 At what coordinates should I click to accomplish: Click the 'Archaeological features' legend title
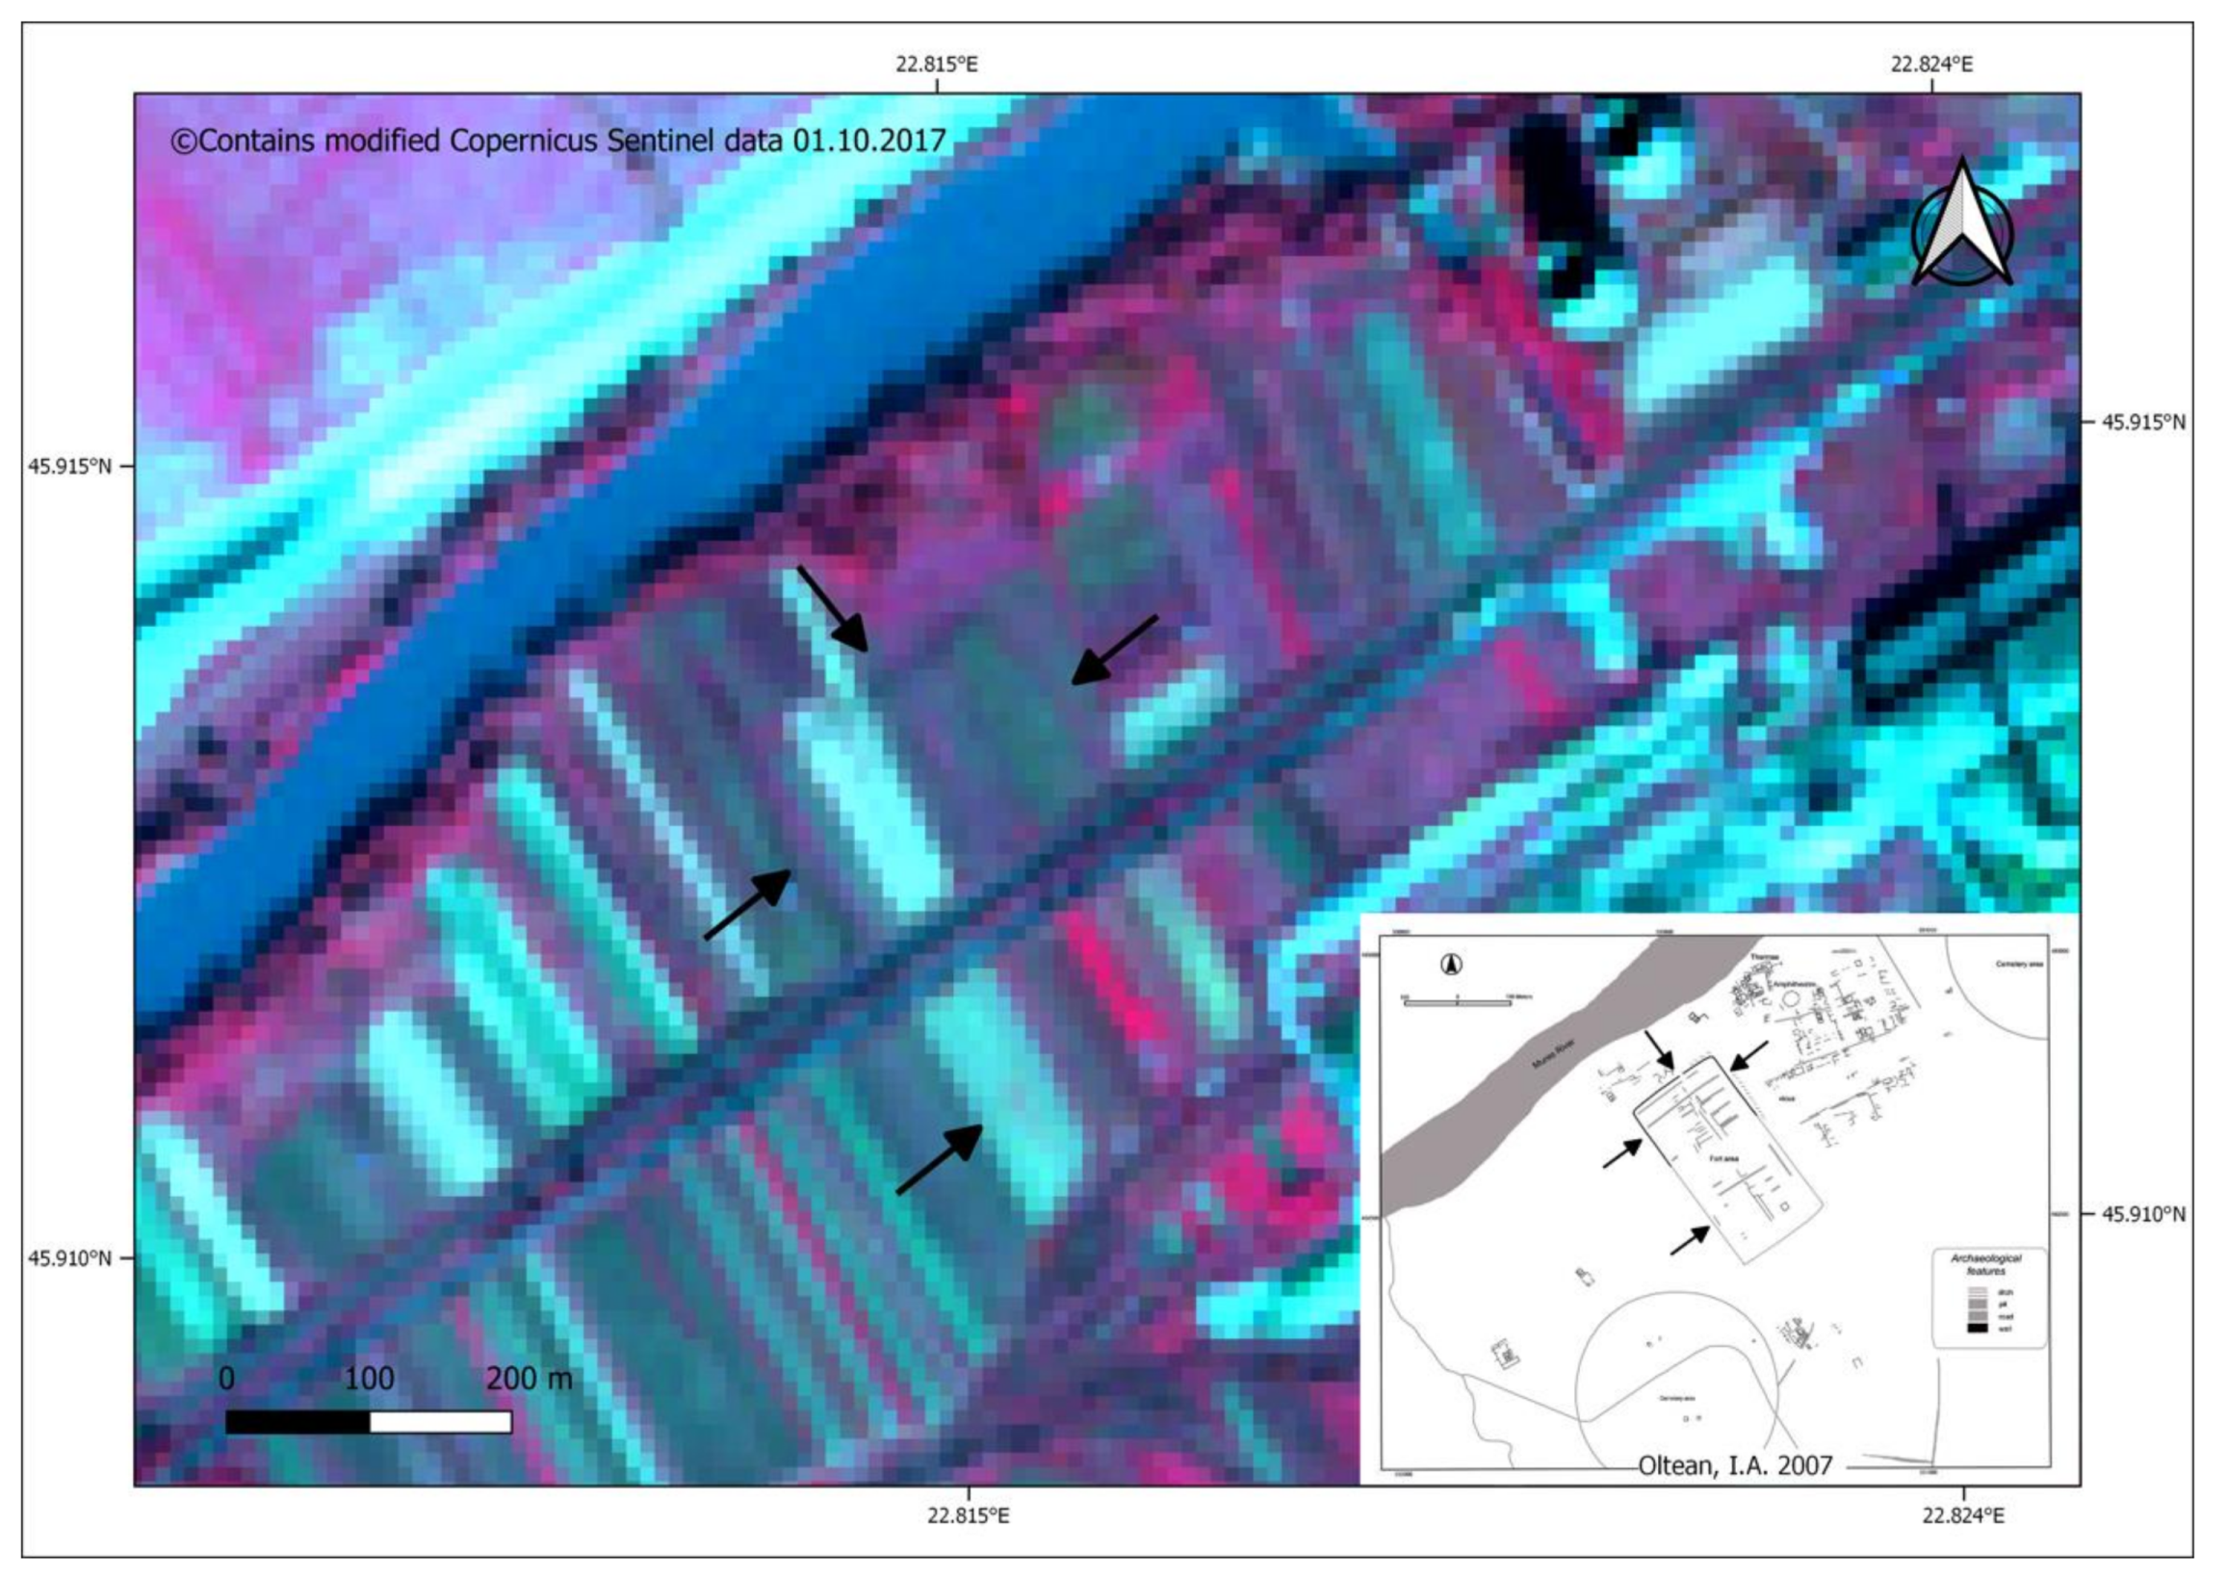(x=1986, y=1265)
